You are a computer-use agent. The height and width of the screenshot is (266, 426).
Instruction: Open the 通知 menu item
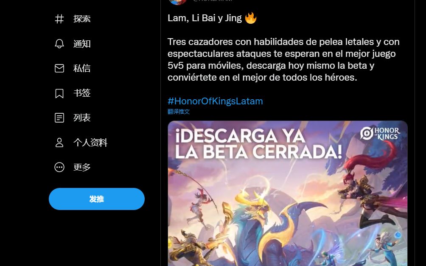click(x=82, y=44)
